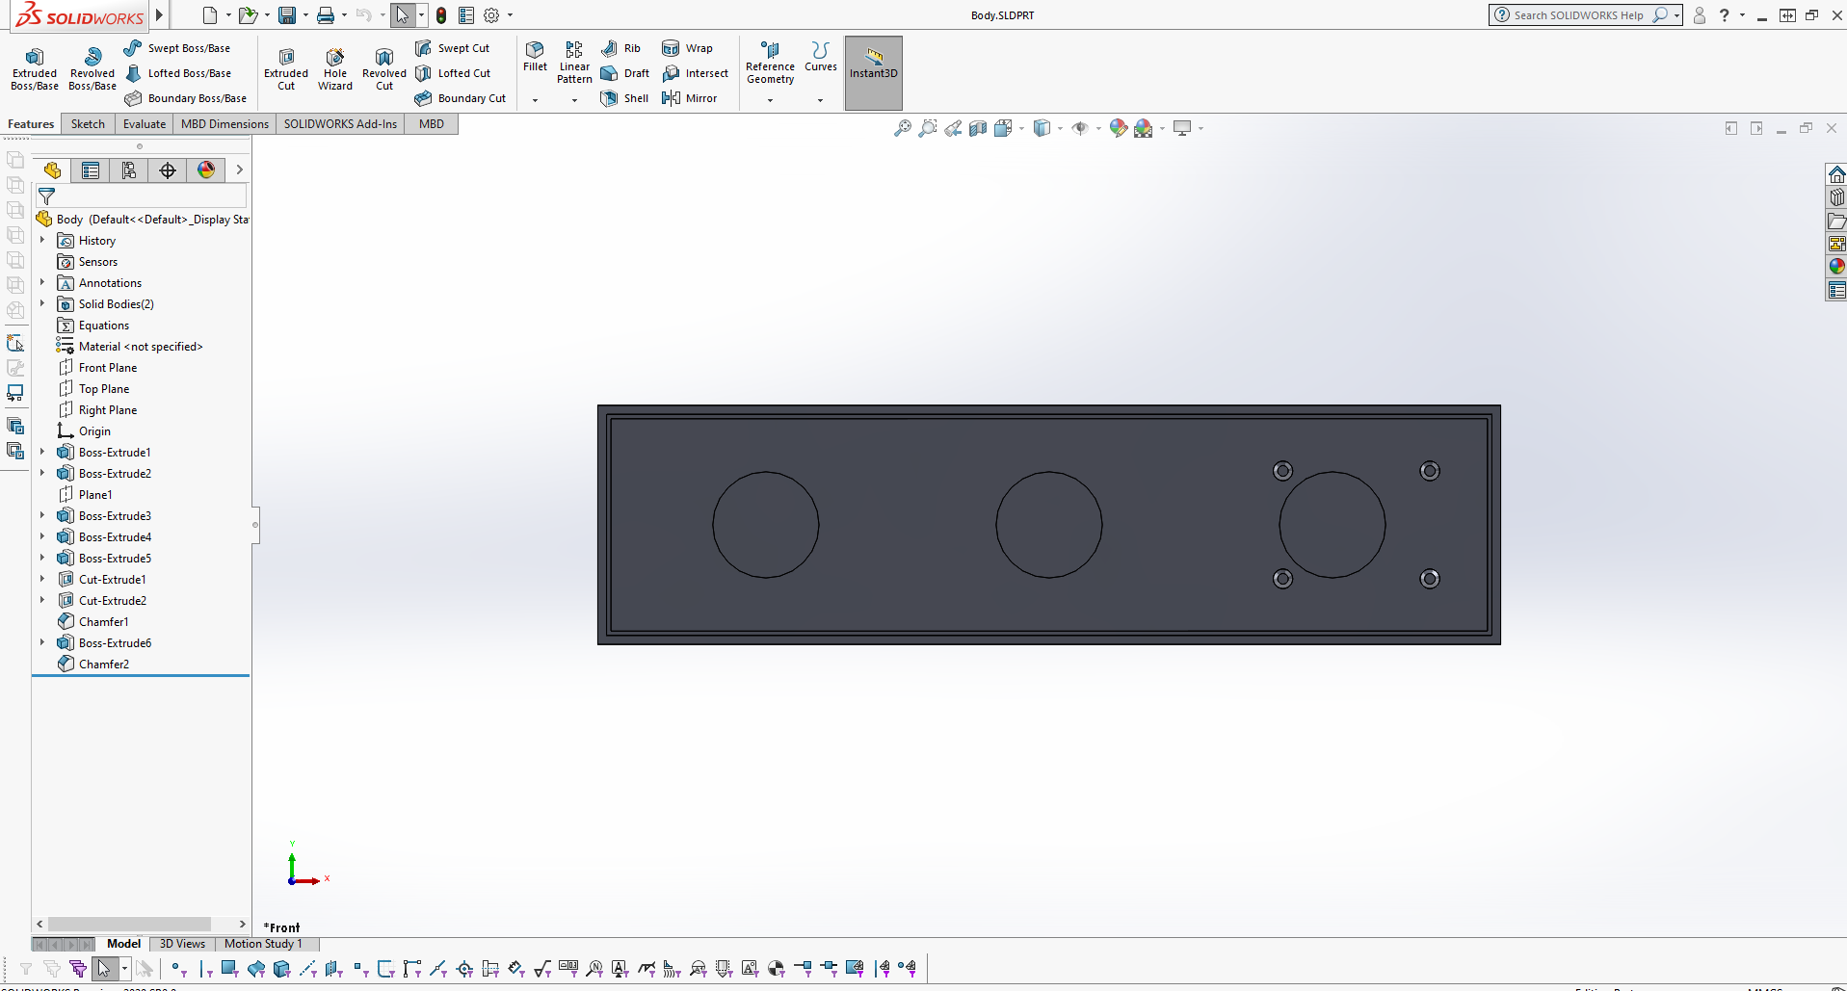Click the Options gear button
The height and width of the screenshot is (991, 1847).
(x=492, y=15)
